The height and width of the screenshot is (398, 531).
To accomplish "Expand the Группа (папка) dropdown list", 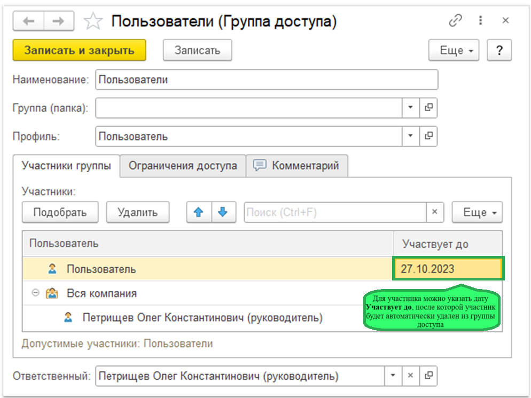I will click(x=410, y=107).
